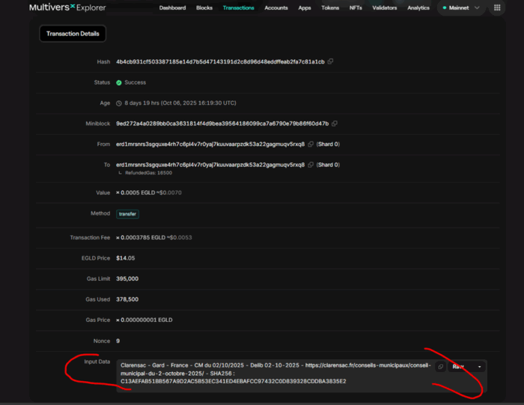This screenshot has height=405, width=524.
Task: Copy the To address
Action: tap(311, 165)
